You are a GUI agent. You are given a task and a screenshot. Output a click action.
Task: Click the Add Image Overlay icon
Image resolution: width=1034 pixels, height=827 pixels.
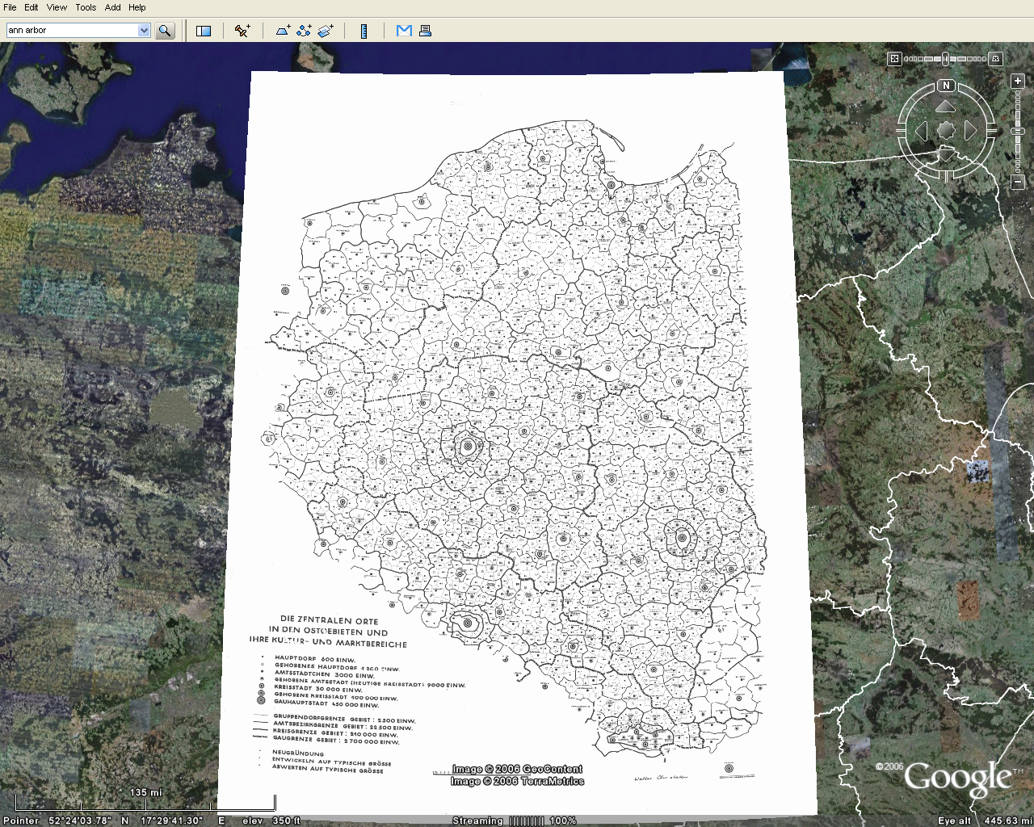pos(326,31)
